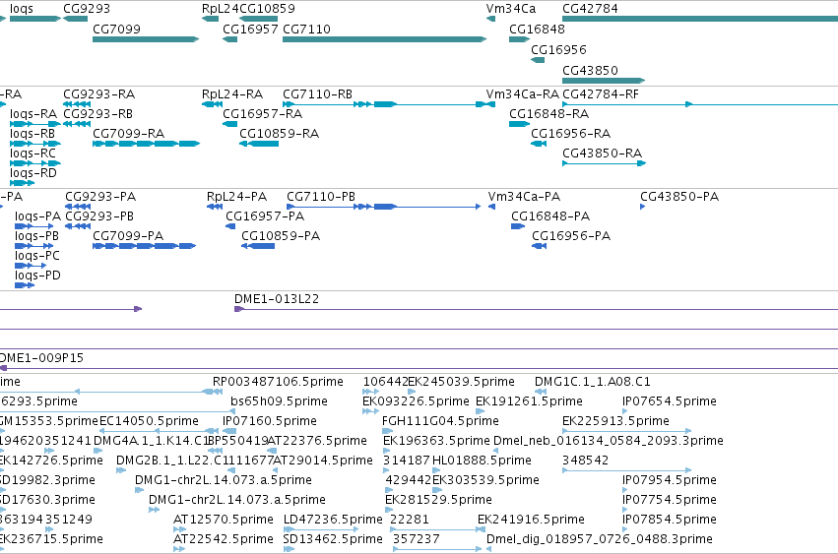The width and height of the screenshot is (838, 554).
Task: Click the EK225913.5prime EST label
Action: click(x=615, y=421)
